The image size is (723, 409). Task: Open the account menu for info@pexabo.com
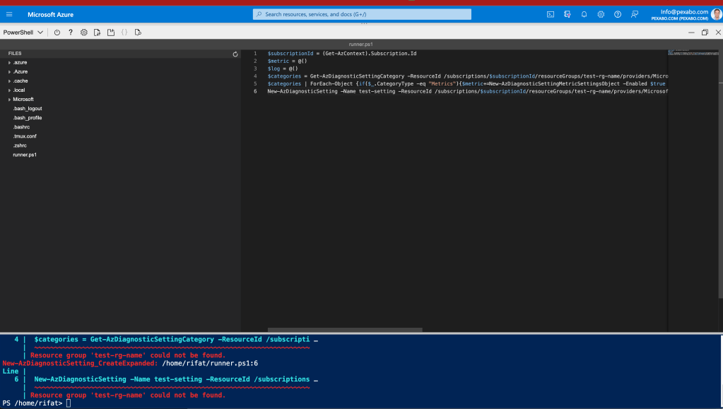tap(679, 15)
